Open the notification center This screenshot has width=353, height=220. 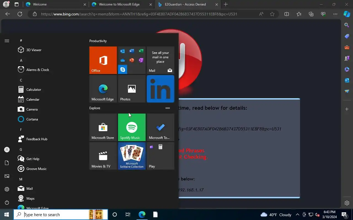click(x=344, y=215)
